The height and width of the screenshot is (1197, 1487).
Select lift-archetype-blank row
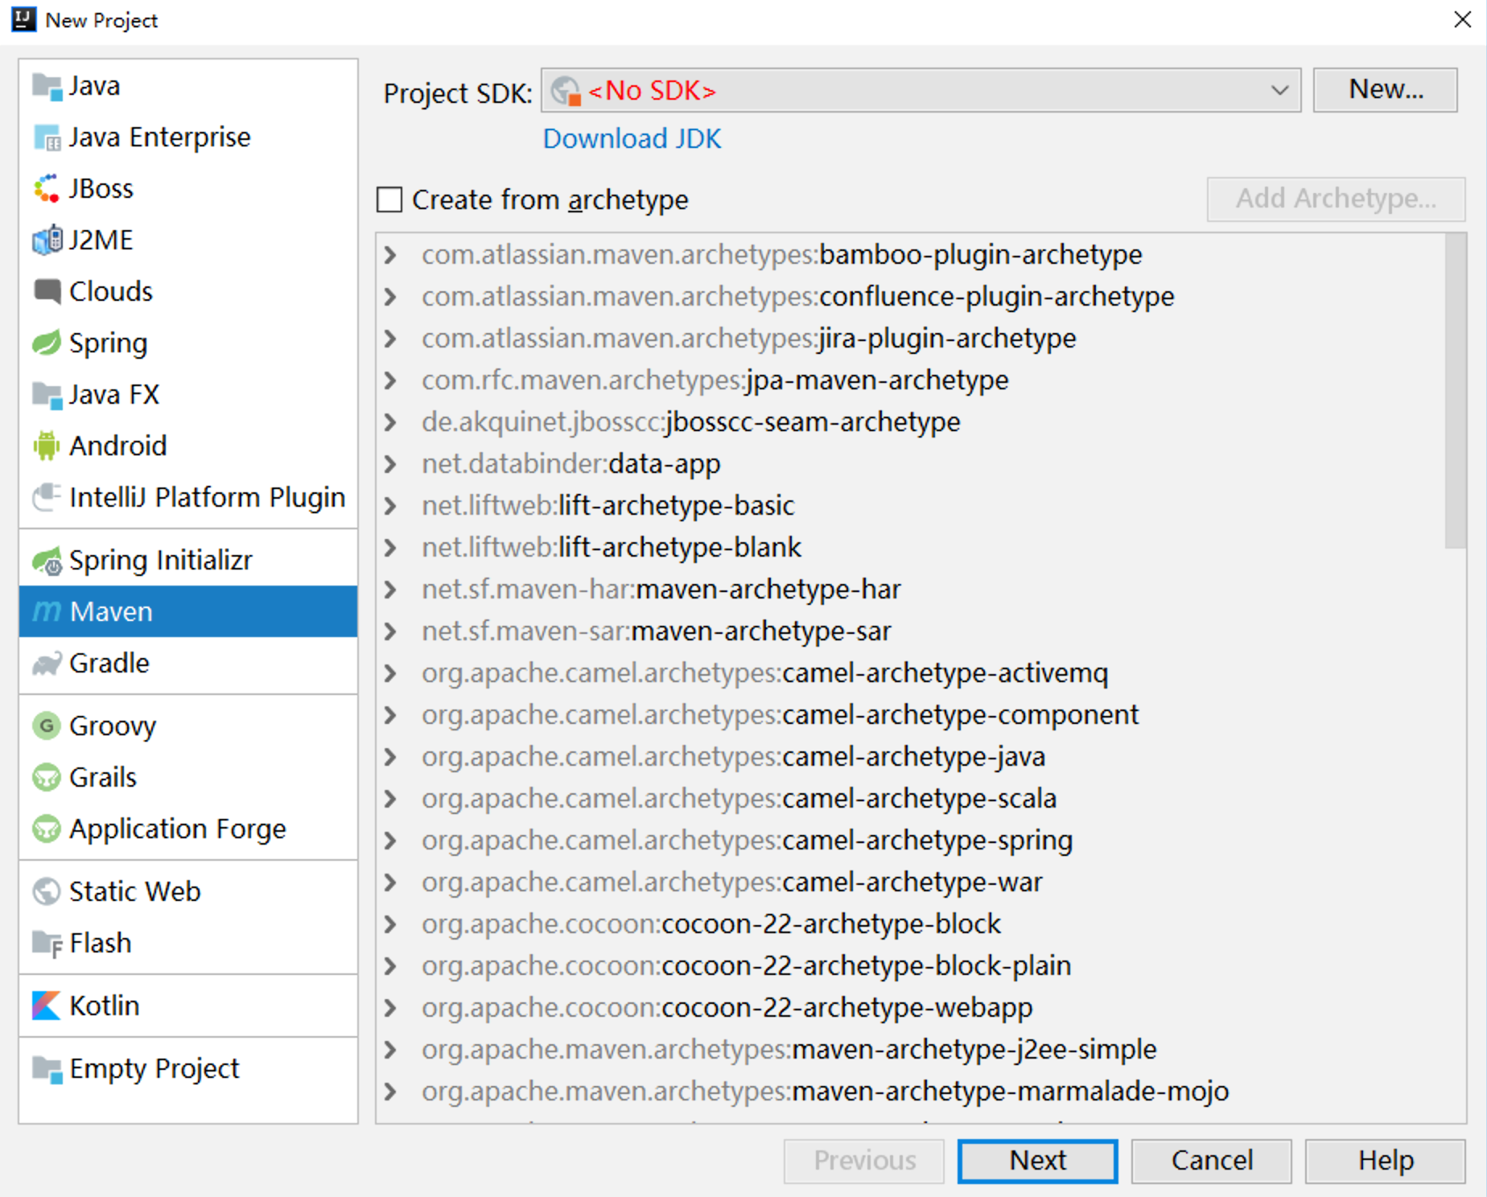point(912,548)
